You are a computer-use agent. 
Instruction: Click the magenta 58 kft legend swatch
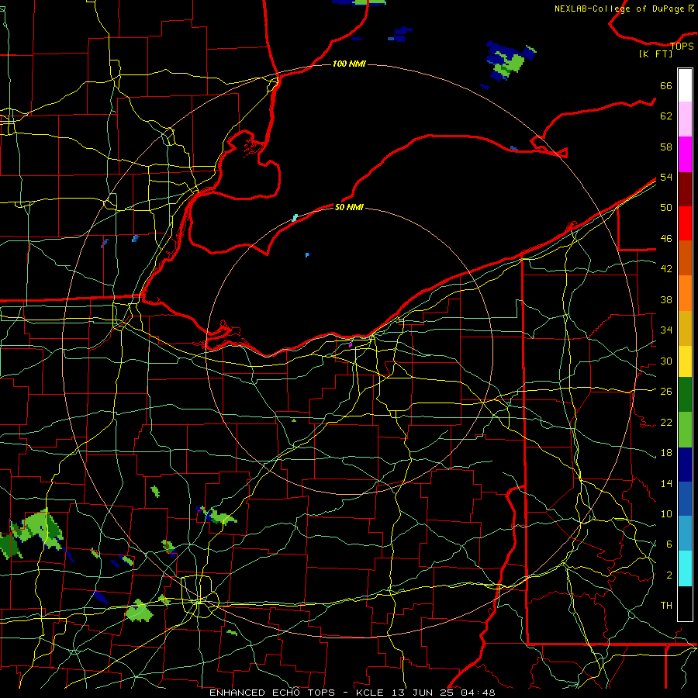(x=685, y=154)
